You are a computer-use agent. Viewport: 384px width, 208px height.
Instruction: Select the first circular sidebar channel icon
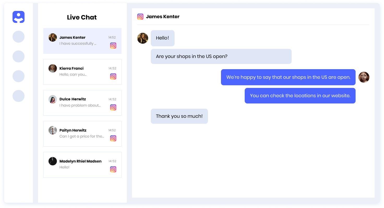click(x=18, y=37)
